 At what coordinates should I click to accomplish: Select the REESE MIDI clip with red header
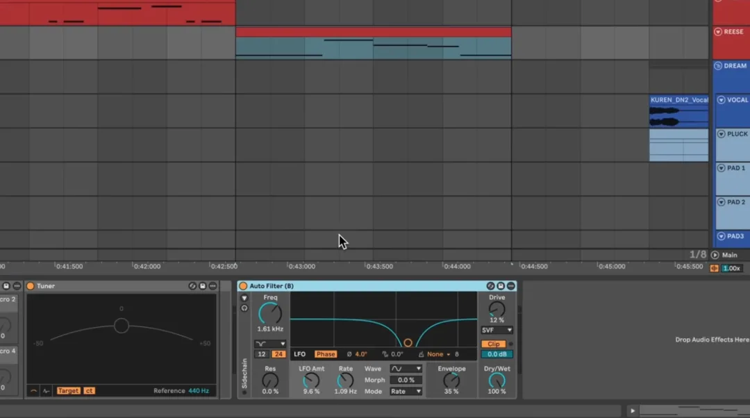(x=373, y=43)
